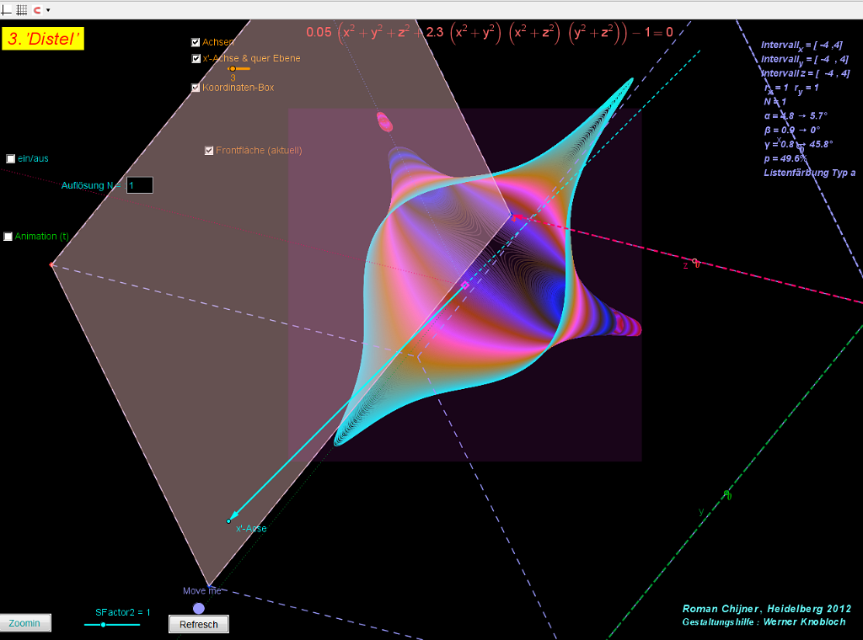863x640 pixels.
Task: Toggle the Frontfläche (aktuell) checkbox
Action: 210,151
